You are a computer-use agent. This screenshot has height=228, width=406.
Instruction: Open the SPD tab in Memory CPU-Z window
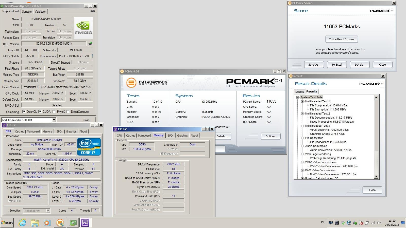click(x=170, y=136)
